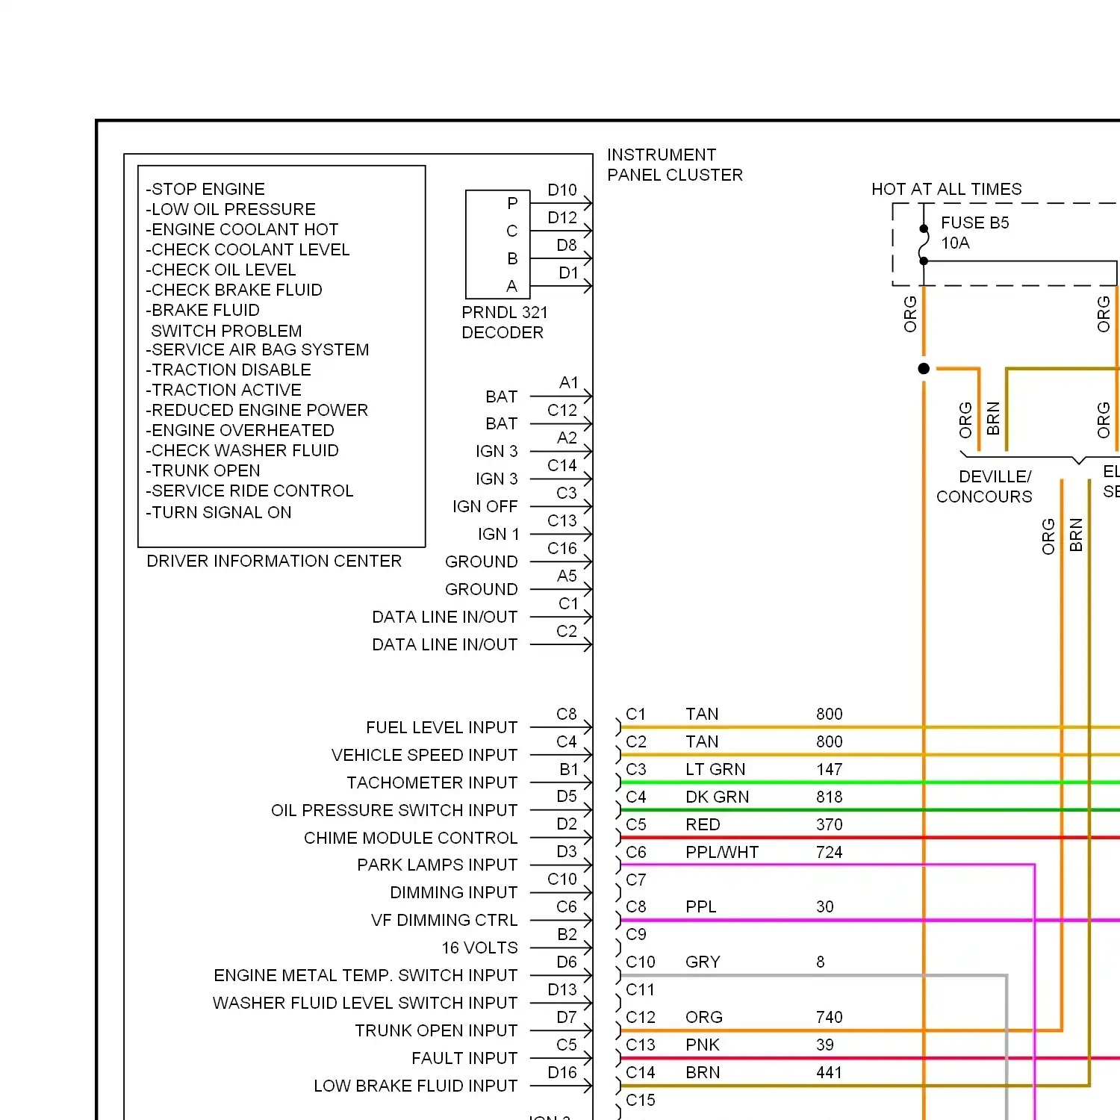
Task: Click the "-TRUNK OPEN" message line
Action: (203, 471)
